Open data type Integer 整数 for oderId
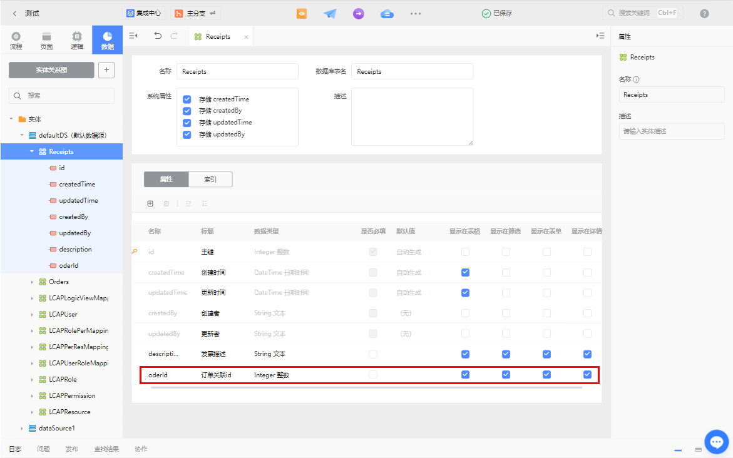Image resolution: width=733 pixels, height=458 pixels. coord(272,375)
